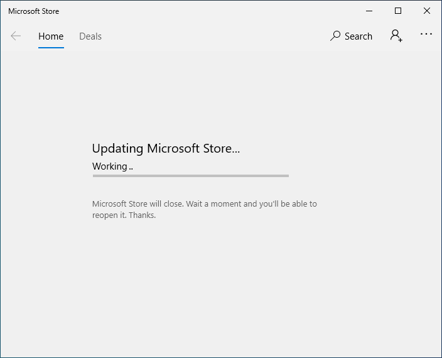Open the See more ellipsis menu
This screenshot has height=358, width=442.
pyautogui.click(x=426, y=34)
